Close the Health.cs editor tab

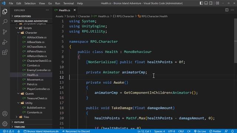74,10
